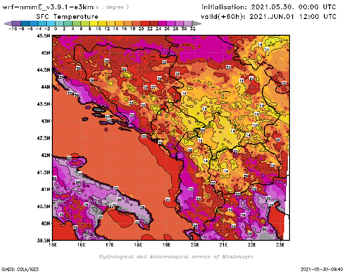The width and height of the screenshot is (352, 272).
Task: Click the 'SFC Temperature' heading
Action: click(67, 17)
